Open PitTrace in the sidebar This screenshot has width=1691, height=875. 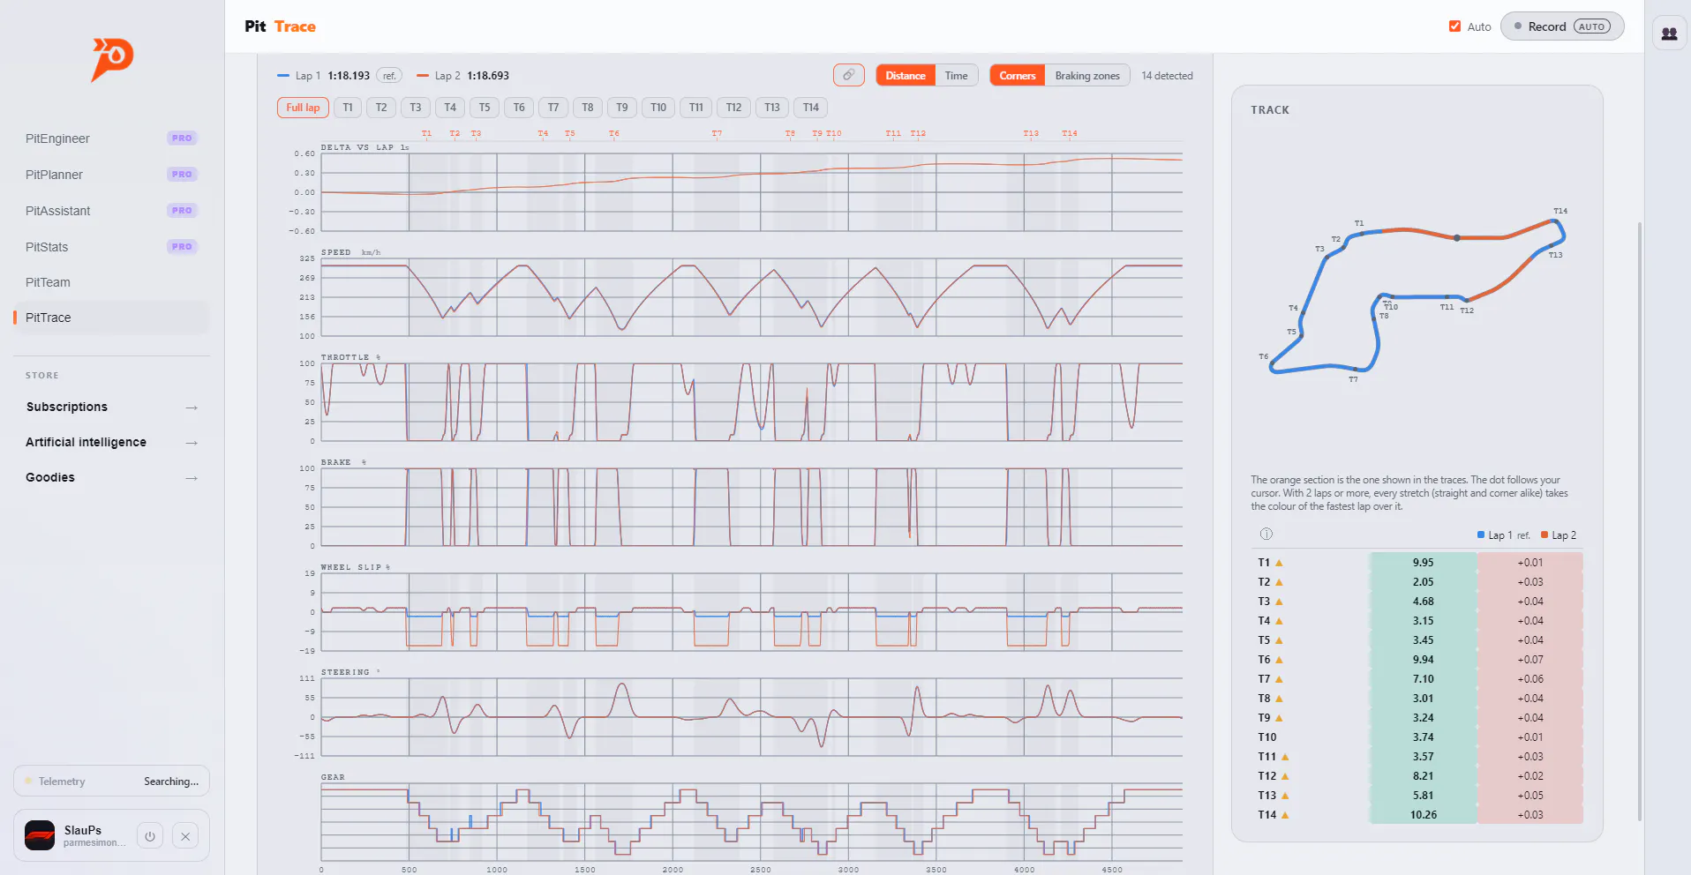click(111, 318)
